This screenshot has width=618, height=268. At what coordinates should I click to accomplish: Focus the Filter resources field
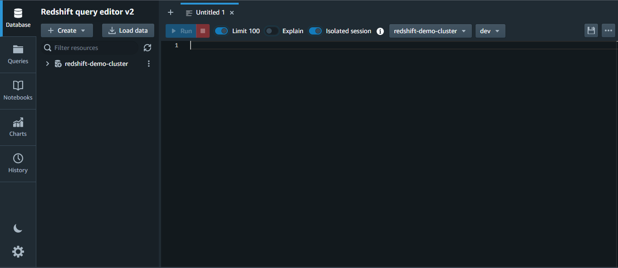90,48
